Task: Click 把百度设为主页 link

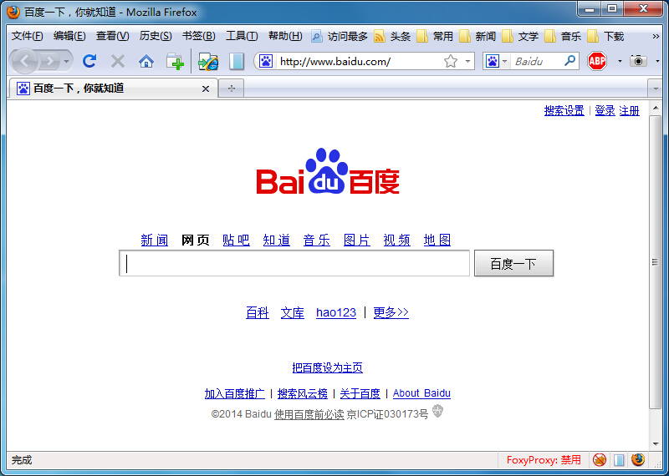Action: 327,367
